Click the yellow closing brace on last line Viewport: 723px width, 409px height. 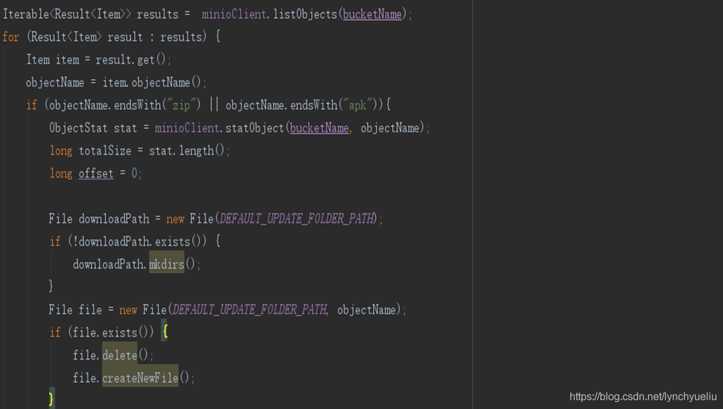(x=51, y=399)
